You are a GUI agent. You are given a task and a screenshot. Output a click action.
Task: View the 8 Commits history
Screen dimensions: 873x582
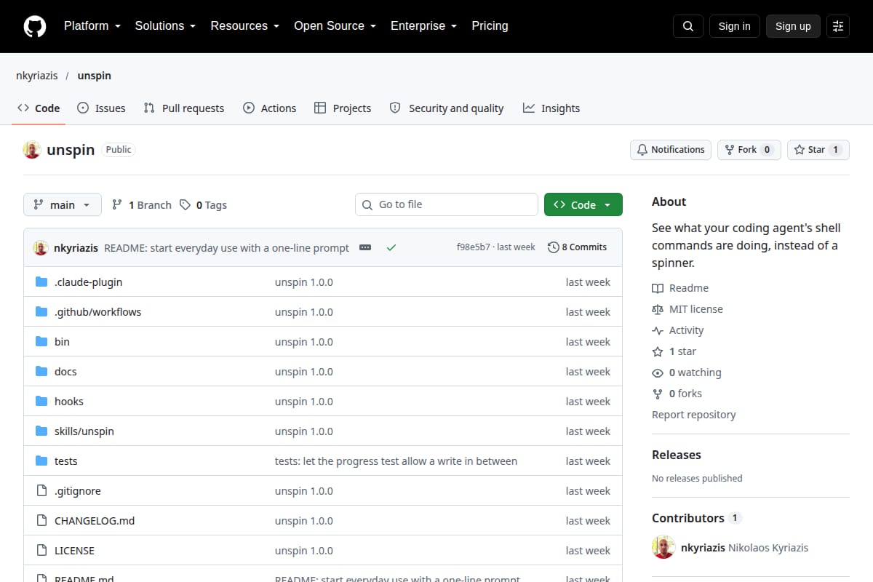(577, 247)
